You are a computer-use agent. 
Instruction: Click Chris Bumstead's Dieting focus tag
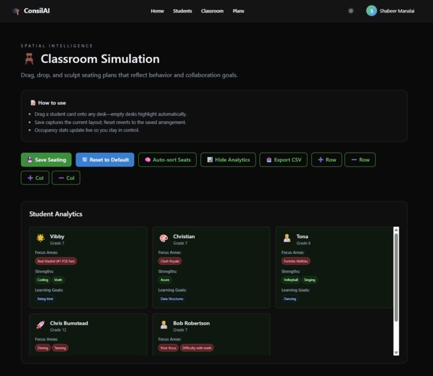point(43,348)
